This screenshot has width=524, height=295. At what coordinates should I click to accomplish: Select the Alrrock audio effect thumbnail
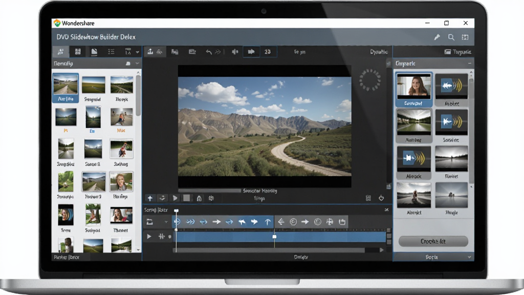click(x=413, y=162)
